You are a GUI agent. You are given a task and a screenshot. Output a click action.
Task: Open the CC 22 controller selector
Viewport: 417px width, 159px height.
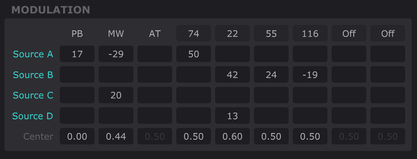232,33
